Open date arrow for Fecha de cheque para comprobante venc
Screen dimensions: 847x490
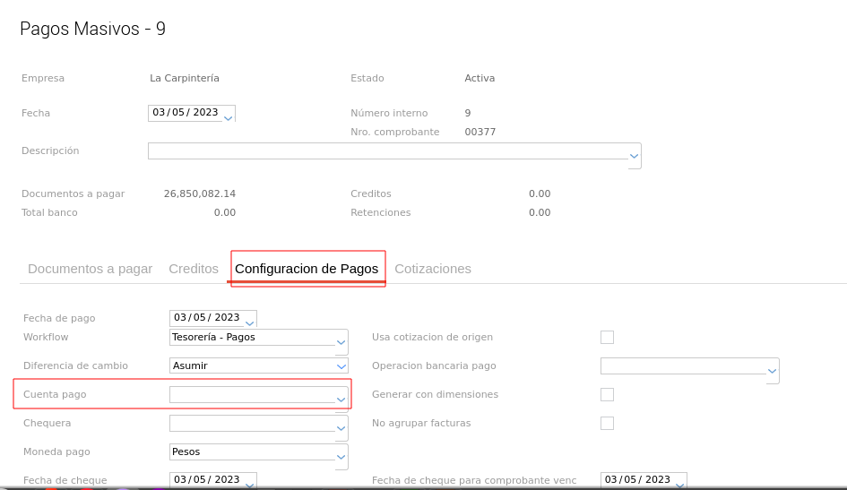pyautogui.click(x=680, y=483)
